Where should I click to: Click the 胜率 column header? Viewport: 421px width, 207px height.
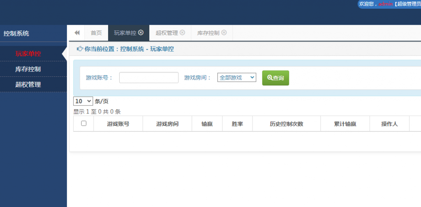click(x=237, y=124)
